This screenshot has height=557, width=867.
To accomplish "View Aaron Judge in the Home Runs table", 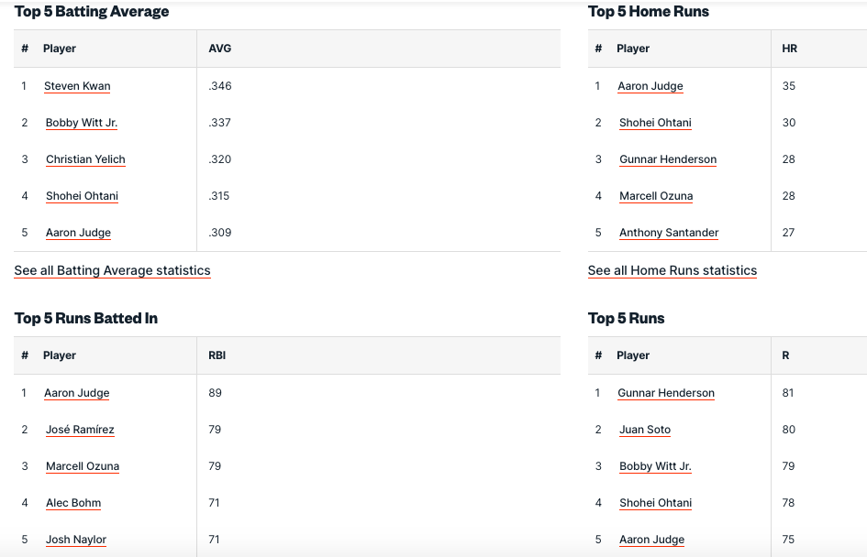I will [650, 86].
